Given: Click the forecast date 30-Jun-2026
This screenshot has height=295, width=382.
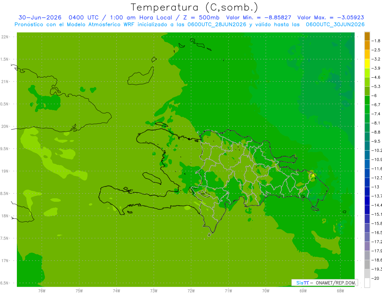Looking at the screenshot, I should (x=40, y=18).
